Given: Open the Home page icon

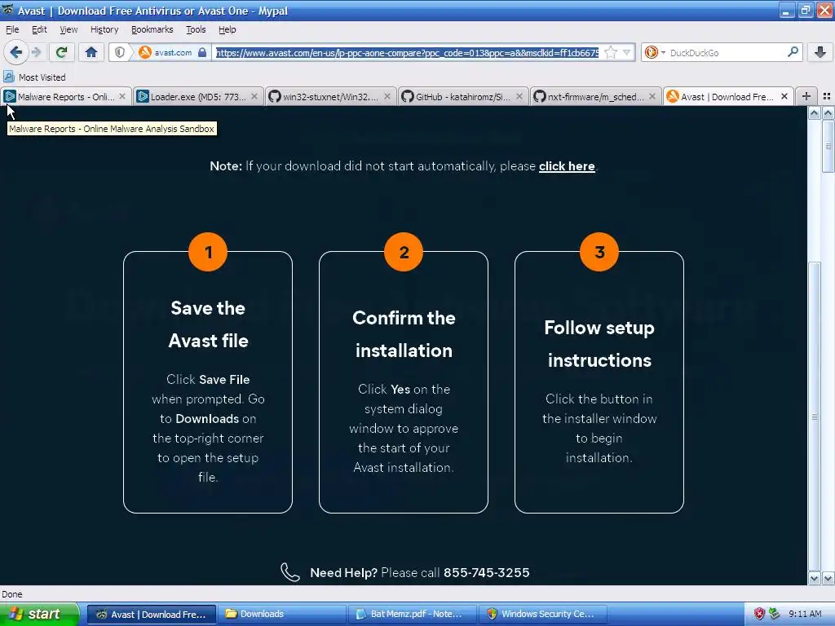Looking at the screenshot, I should 91,52.
